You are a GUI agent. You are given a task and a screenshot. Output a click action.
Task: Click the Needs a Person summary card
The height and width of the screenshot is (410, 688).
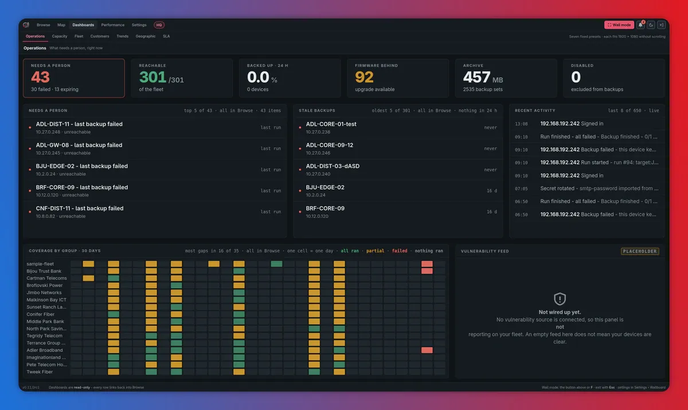74,78
